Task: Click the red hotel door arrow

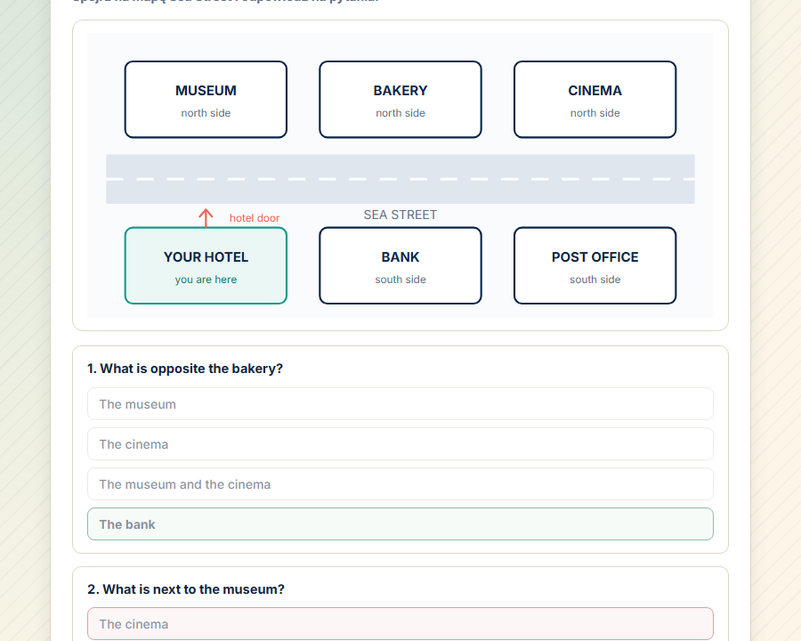Action: (206, 218)
